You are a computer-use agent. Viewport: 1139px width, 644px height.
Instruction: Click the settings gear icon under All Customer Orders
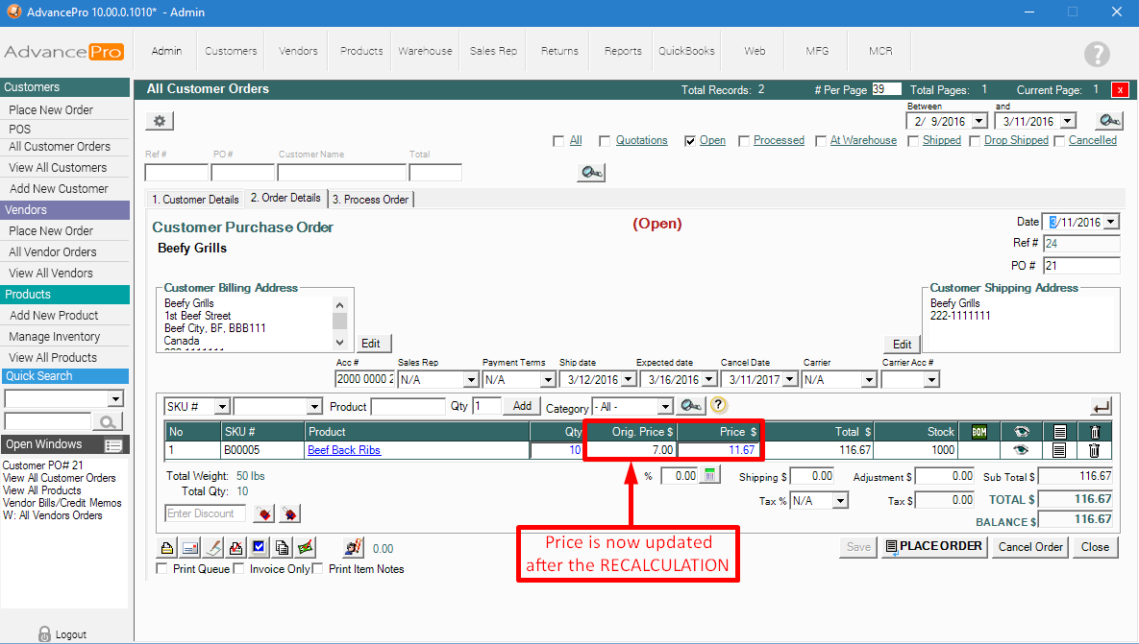[160, 121]
